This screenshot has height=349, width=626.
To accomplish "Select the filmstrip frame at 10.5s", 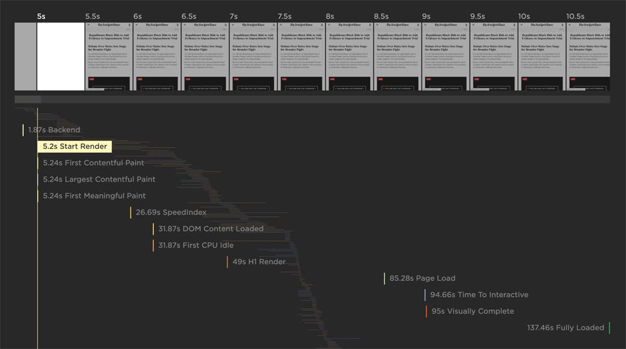I will pos(588,57).
